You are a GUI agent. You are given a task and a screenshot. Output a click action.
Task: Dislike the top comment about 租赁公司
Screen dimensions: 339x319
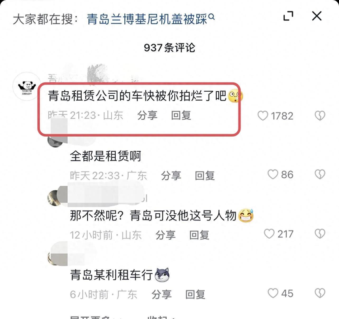tap(320, 116)
